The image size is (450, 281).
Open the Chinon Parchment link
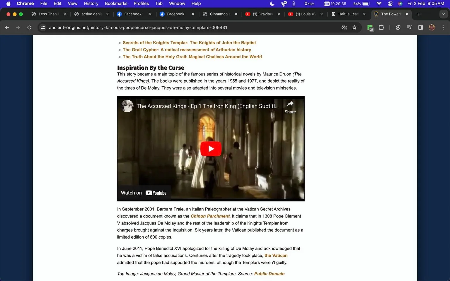click(211, 216)
